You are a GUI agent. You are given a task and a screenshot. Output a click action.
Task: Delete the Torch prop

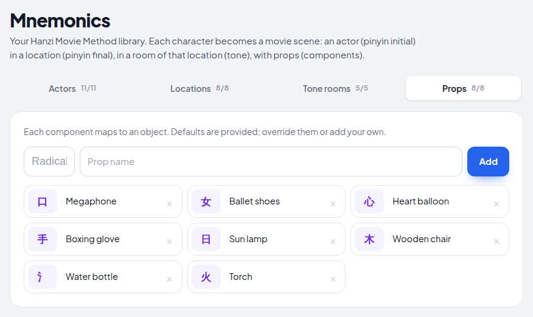[x=333, y=279]
